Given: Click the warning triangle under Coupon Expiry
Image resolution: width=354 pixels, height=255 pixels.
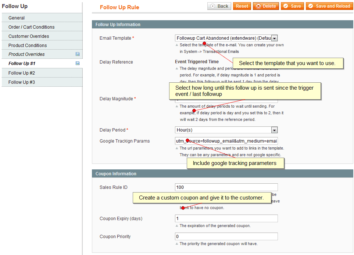Looking at the screenshot, I should tap(177, 225).
